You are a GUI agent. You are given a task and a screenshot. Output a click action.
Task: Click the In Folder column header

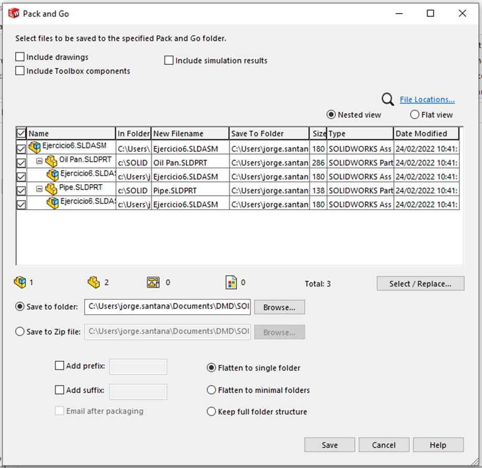coord(133,133)
